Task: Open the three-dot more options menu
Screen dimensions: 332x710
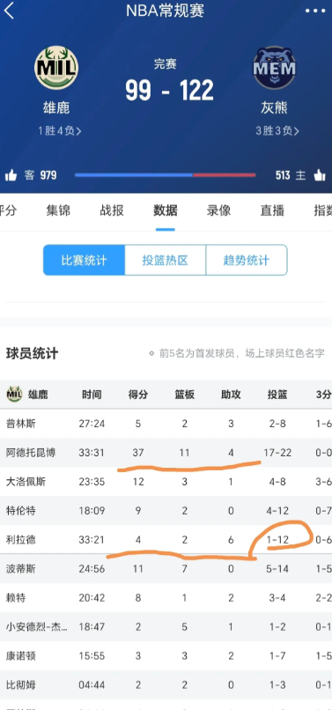Action: point(314,11)
